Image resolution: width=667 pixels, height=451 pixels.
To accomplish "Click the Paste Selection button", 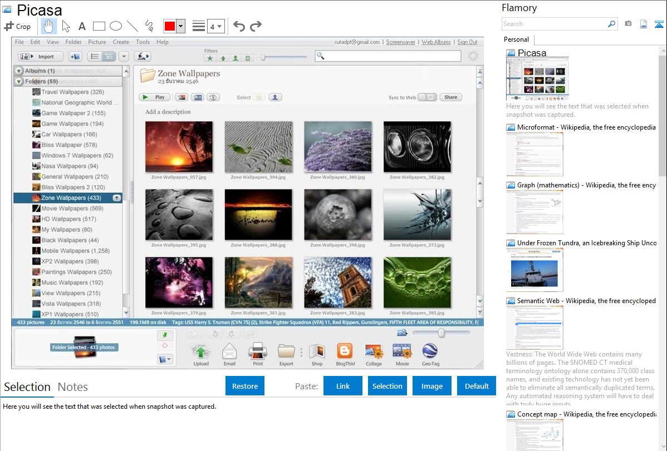I will point(387,386).
